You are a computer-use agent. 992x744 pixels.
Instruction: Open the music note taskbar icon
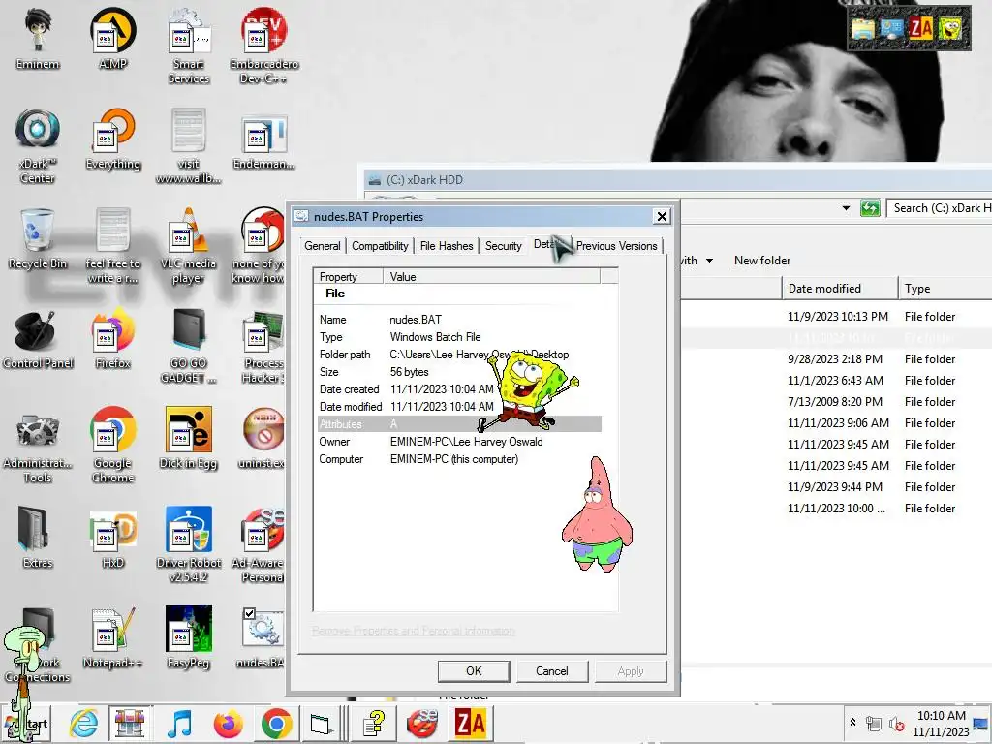(179, 724)
